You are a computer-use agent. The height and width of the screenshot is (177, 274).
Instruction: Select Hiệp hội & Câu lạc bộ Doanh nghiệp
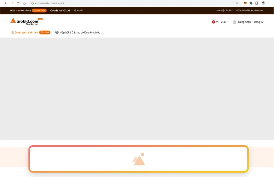pyautogui.click(x=78, y=33)
